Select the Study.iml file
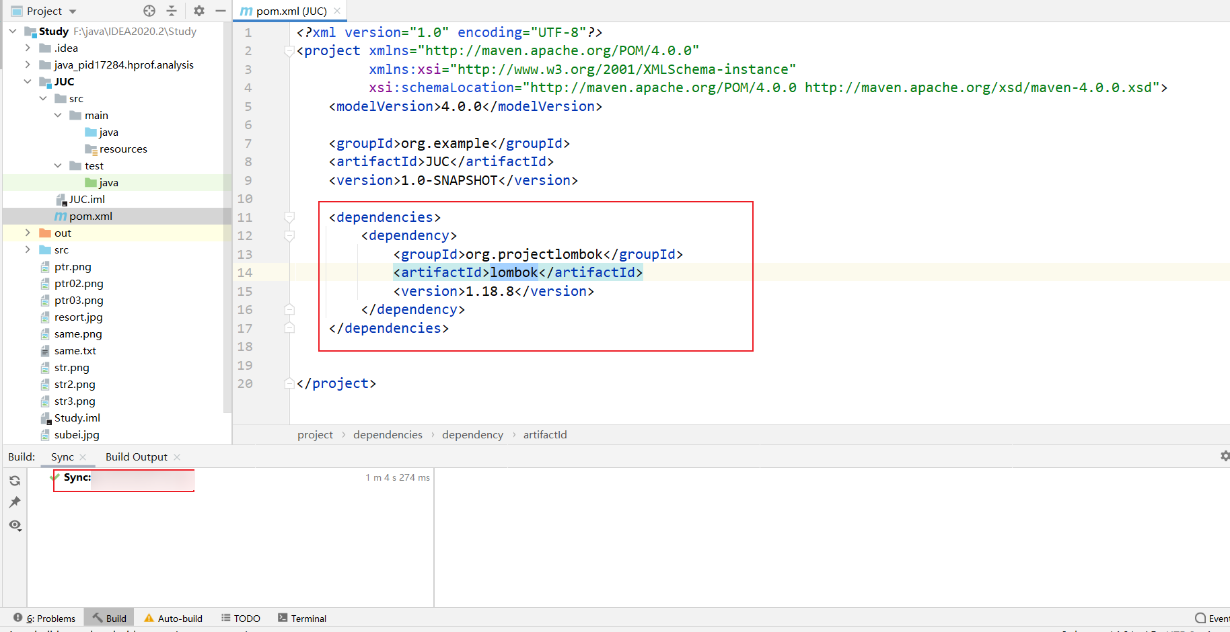The height and width of the screenshot is (632, 1230). pos(70,418)
